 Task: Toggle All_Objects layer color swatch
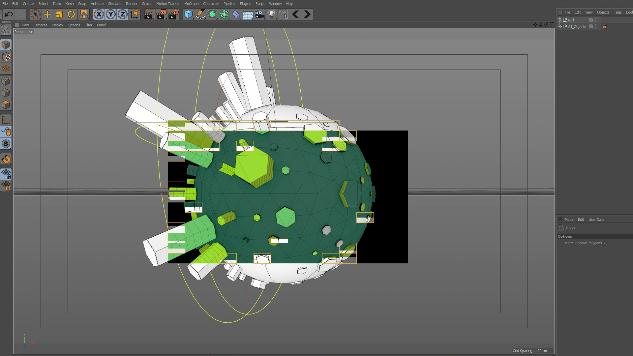point(591,26)
